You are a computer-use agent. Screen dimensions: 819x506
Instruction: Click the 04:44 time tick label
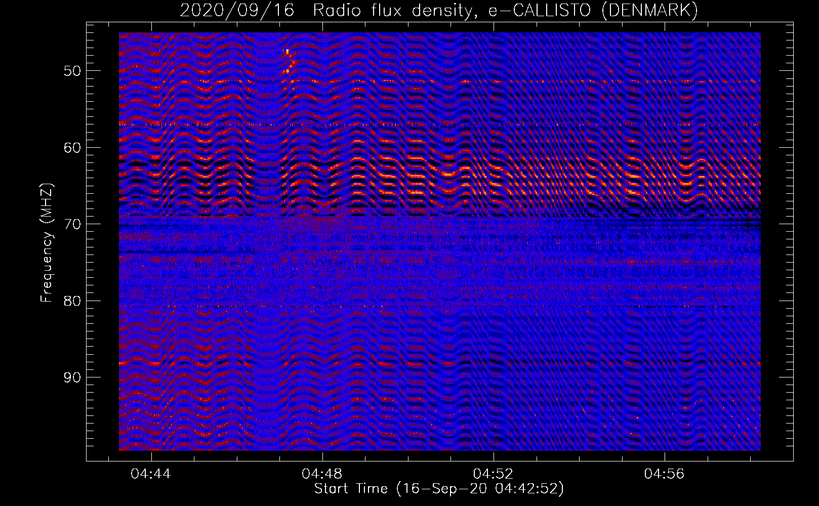[x=151, y=474]
